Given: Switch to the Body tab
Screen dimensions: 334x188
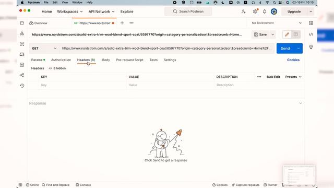Looking at the screenshot, I should [106, 60].
